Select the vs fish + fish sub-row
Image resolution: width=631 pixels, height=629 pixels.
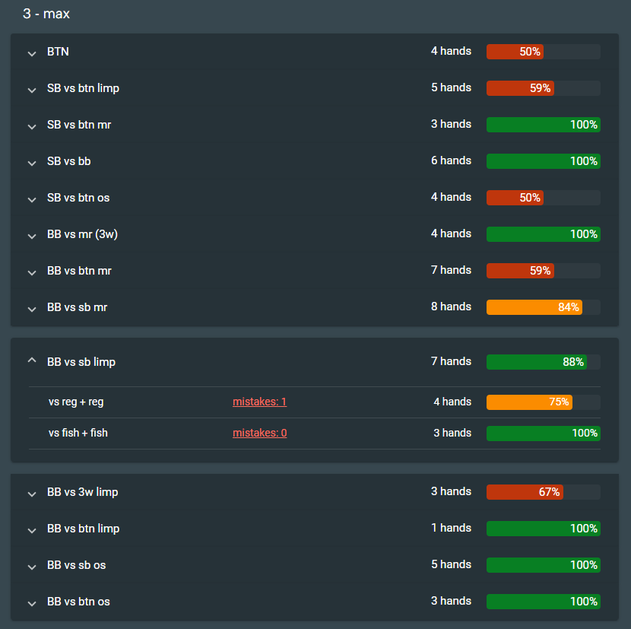[x=78, y=433]
